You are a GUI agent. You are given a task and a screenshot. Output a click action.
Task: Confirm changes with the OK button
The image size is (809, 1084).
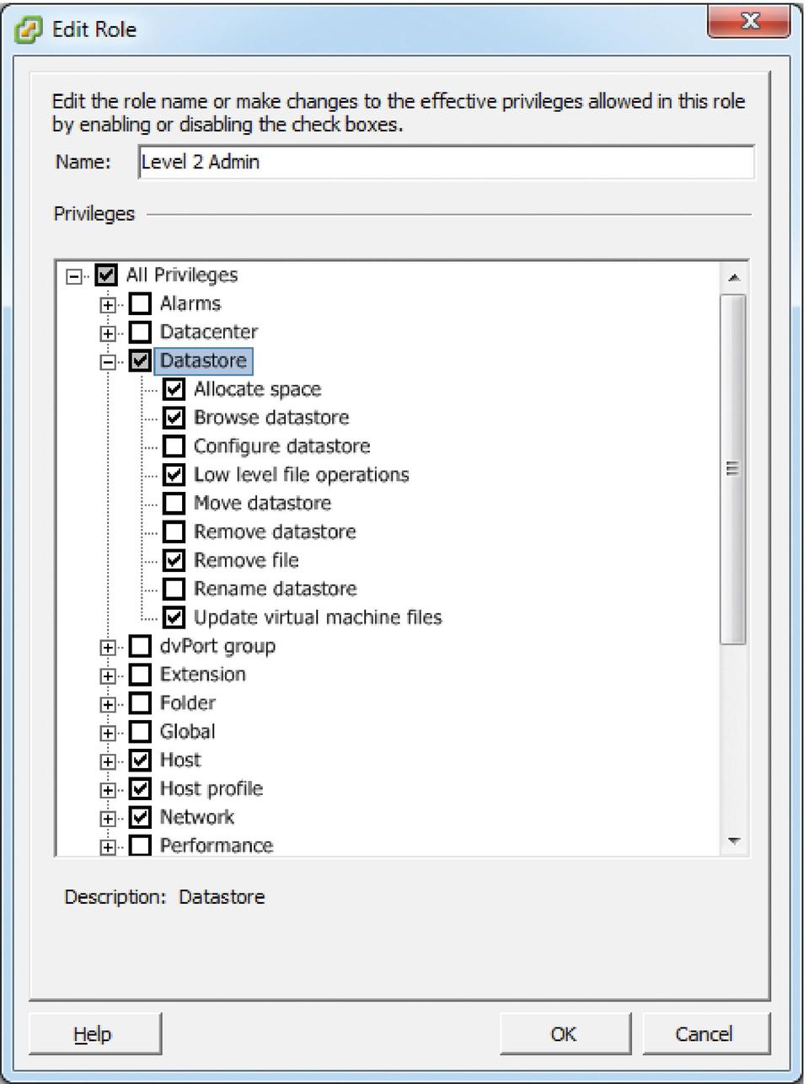(565, 1033)
